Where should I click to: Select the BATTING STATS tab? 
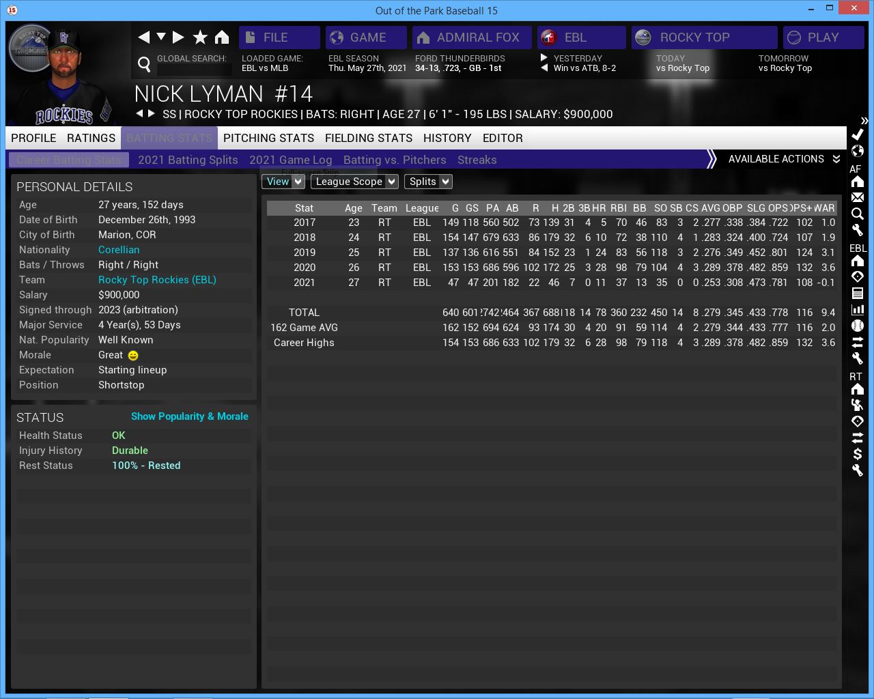tap(169, 138)
